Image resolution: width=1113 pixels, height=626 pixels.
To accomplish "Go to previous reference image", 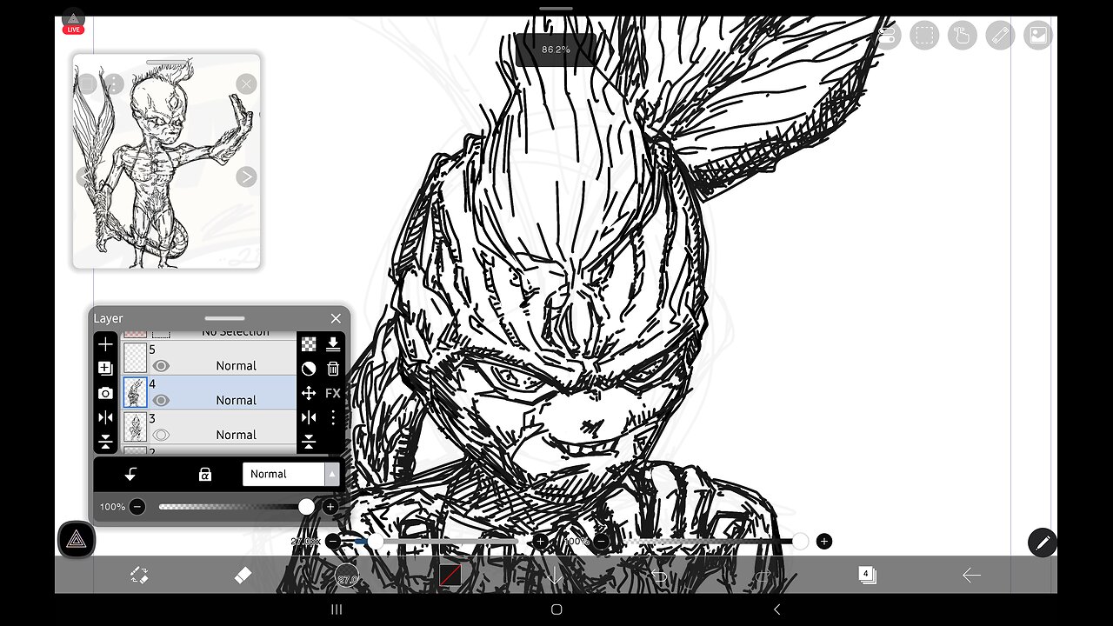I will pos(84,176).
